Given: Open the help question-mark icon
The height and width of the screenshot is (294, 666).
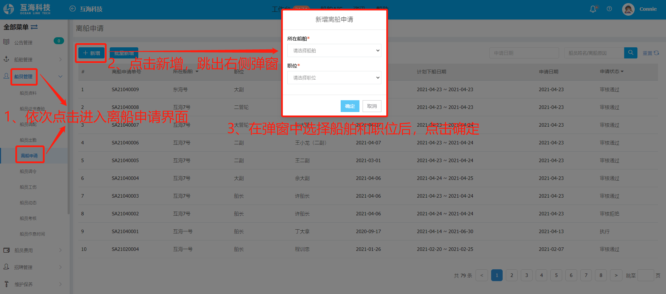Looking at the screenshot, I should tap(609, 9).
